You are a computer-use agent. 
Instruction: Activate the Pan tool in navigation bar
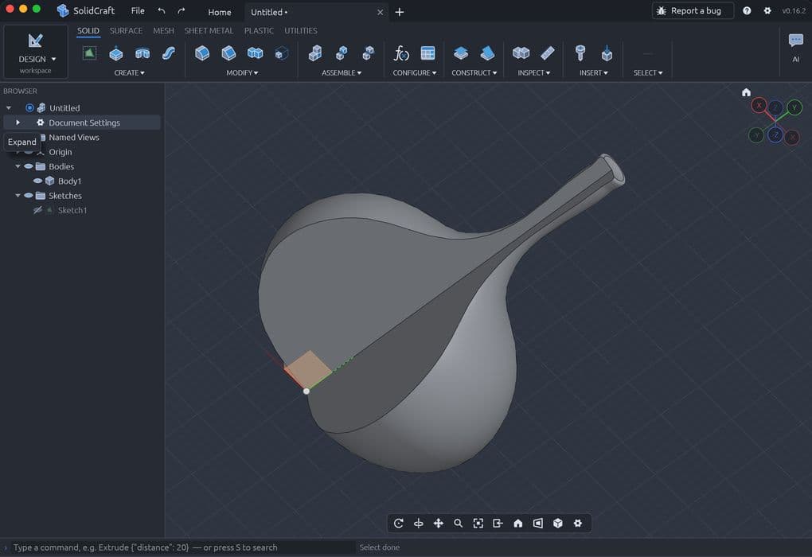438,524
